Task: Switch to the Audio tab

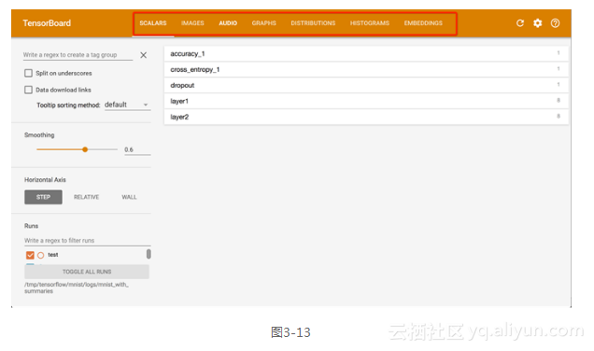Action: click(228, 23)
